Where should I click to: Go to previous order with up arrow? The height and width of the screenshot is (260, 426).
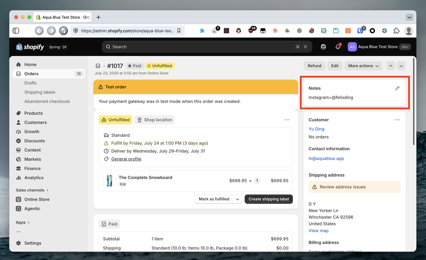(x=390, y=66)
